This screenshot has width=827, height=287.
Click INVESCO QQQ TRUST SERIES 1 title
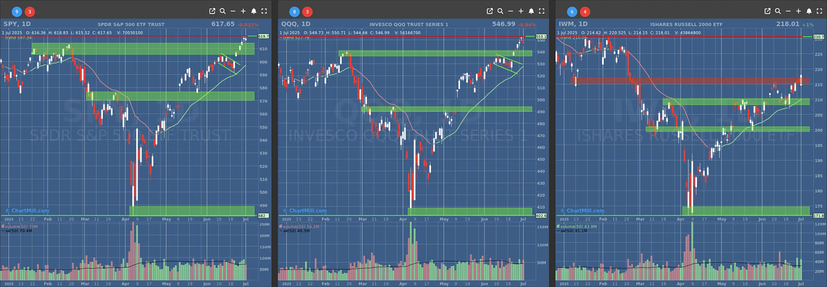point(408,24)
